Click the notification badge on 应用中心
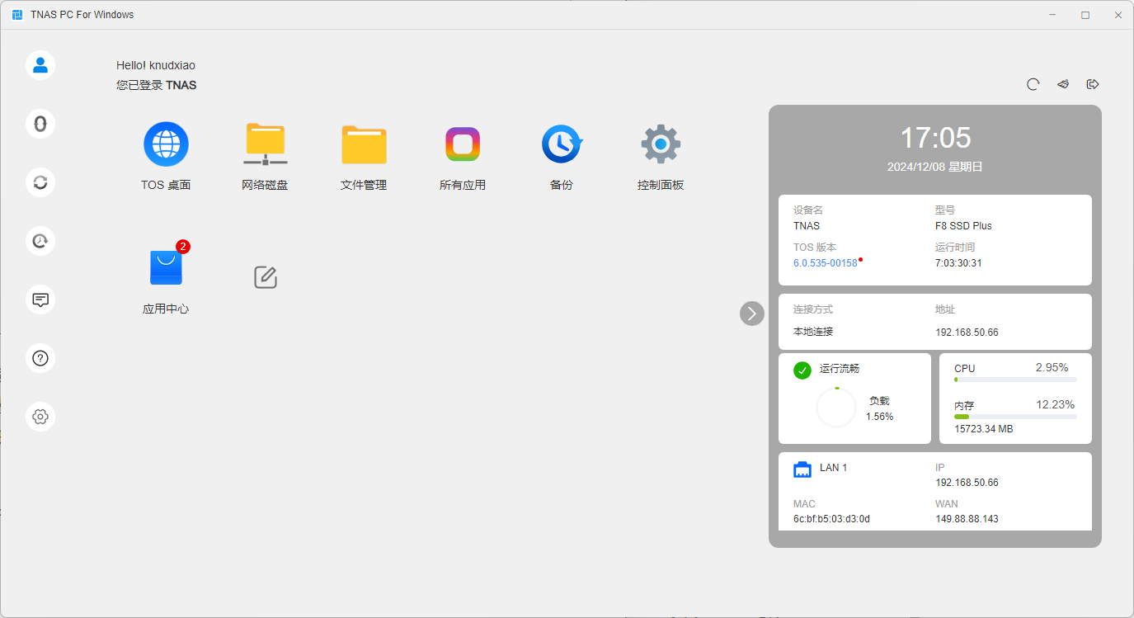 click(183, 247)
